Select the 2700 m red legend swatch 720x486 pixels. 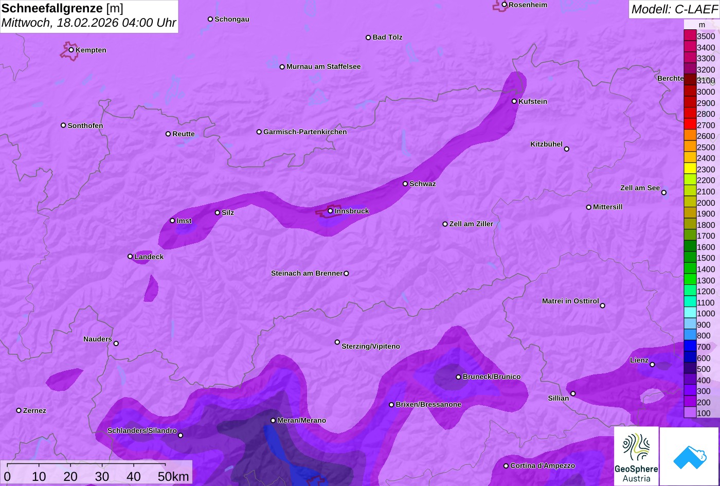click(690, 124)
